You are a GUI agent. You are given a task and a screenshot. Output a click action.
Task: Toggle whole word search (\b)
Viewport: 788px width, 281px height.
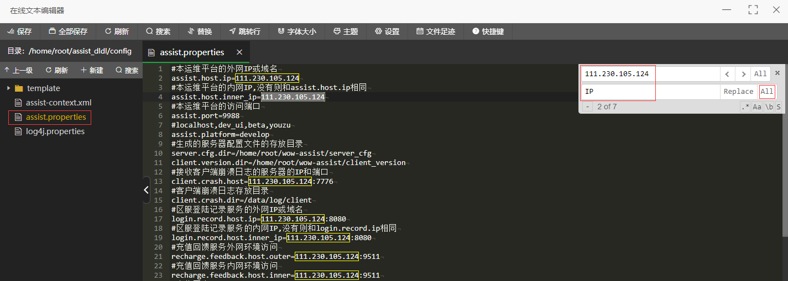(769, 107)
